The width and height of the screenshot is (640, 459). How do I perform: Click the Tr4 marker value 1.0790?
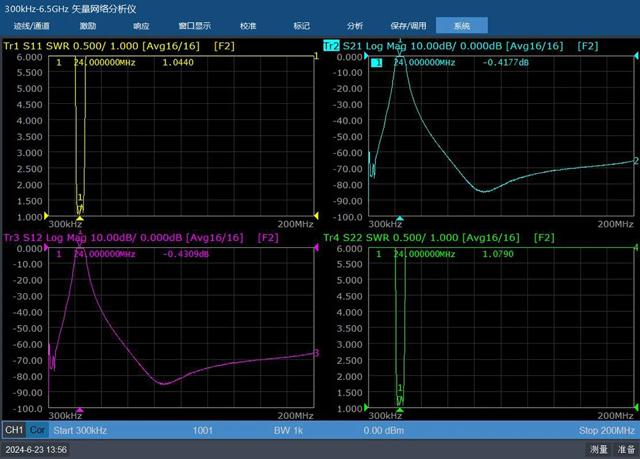498,254
